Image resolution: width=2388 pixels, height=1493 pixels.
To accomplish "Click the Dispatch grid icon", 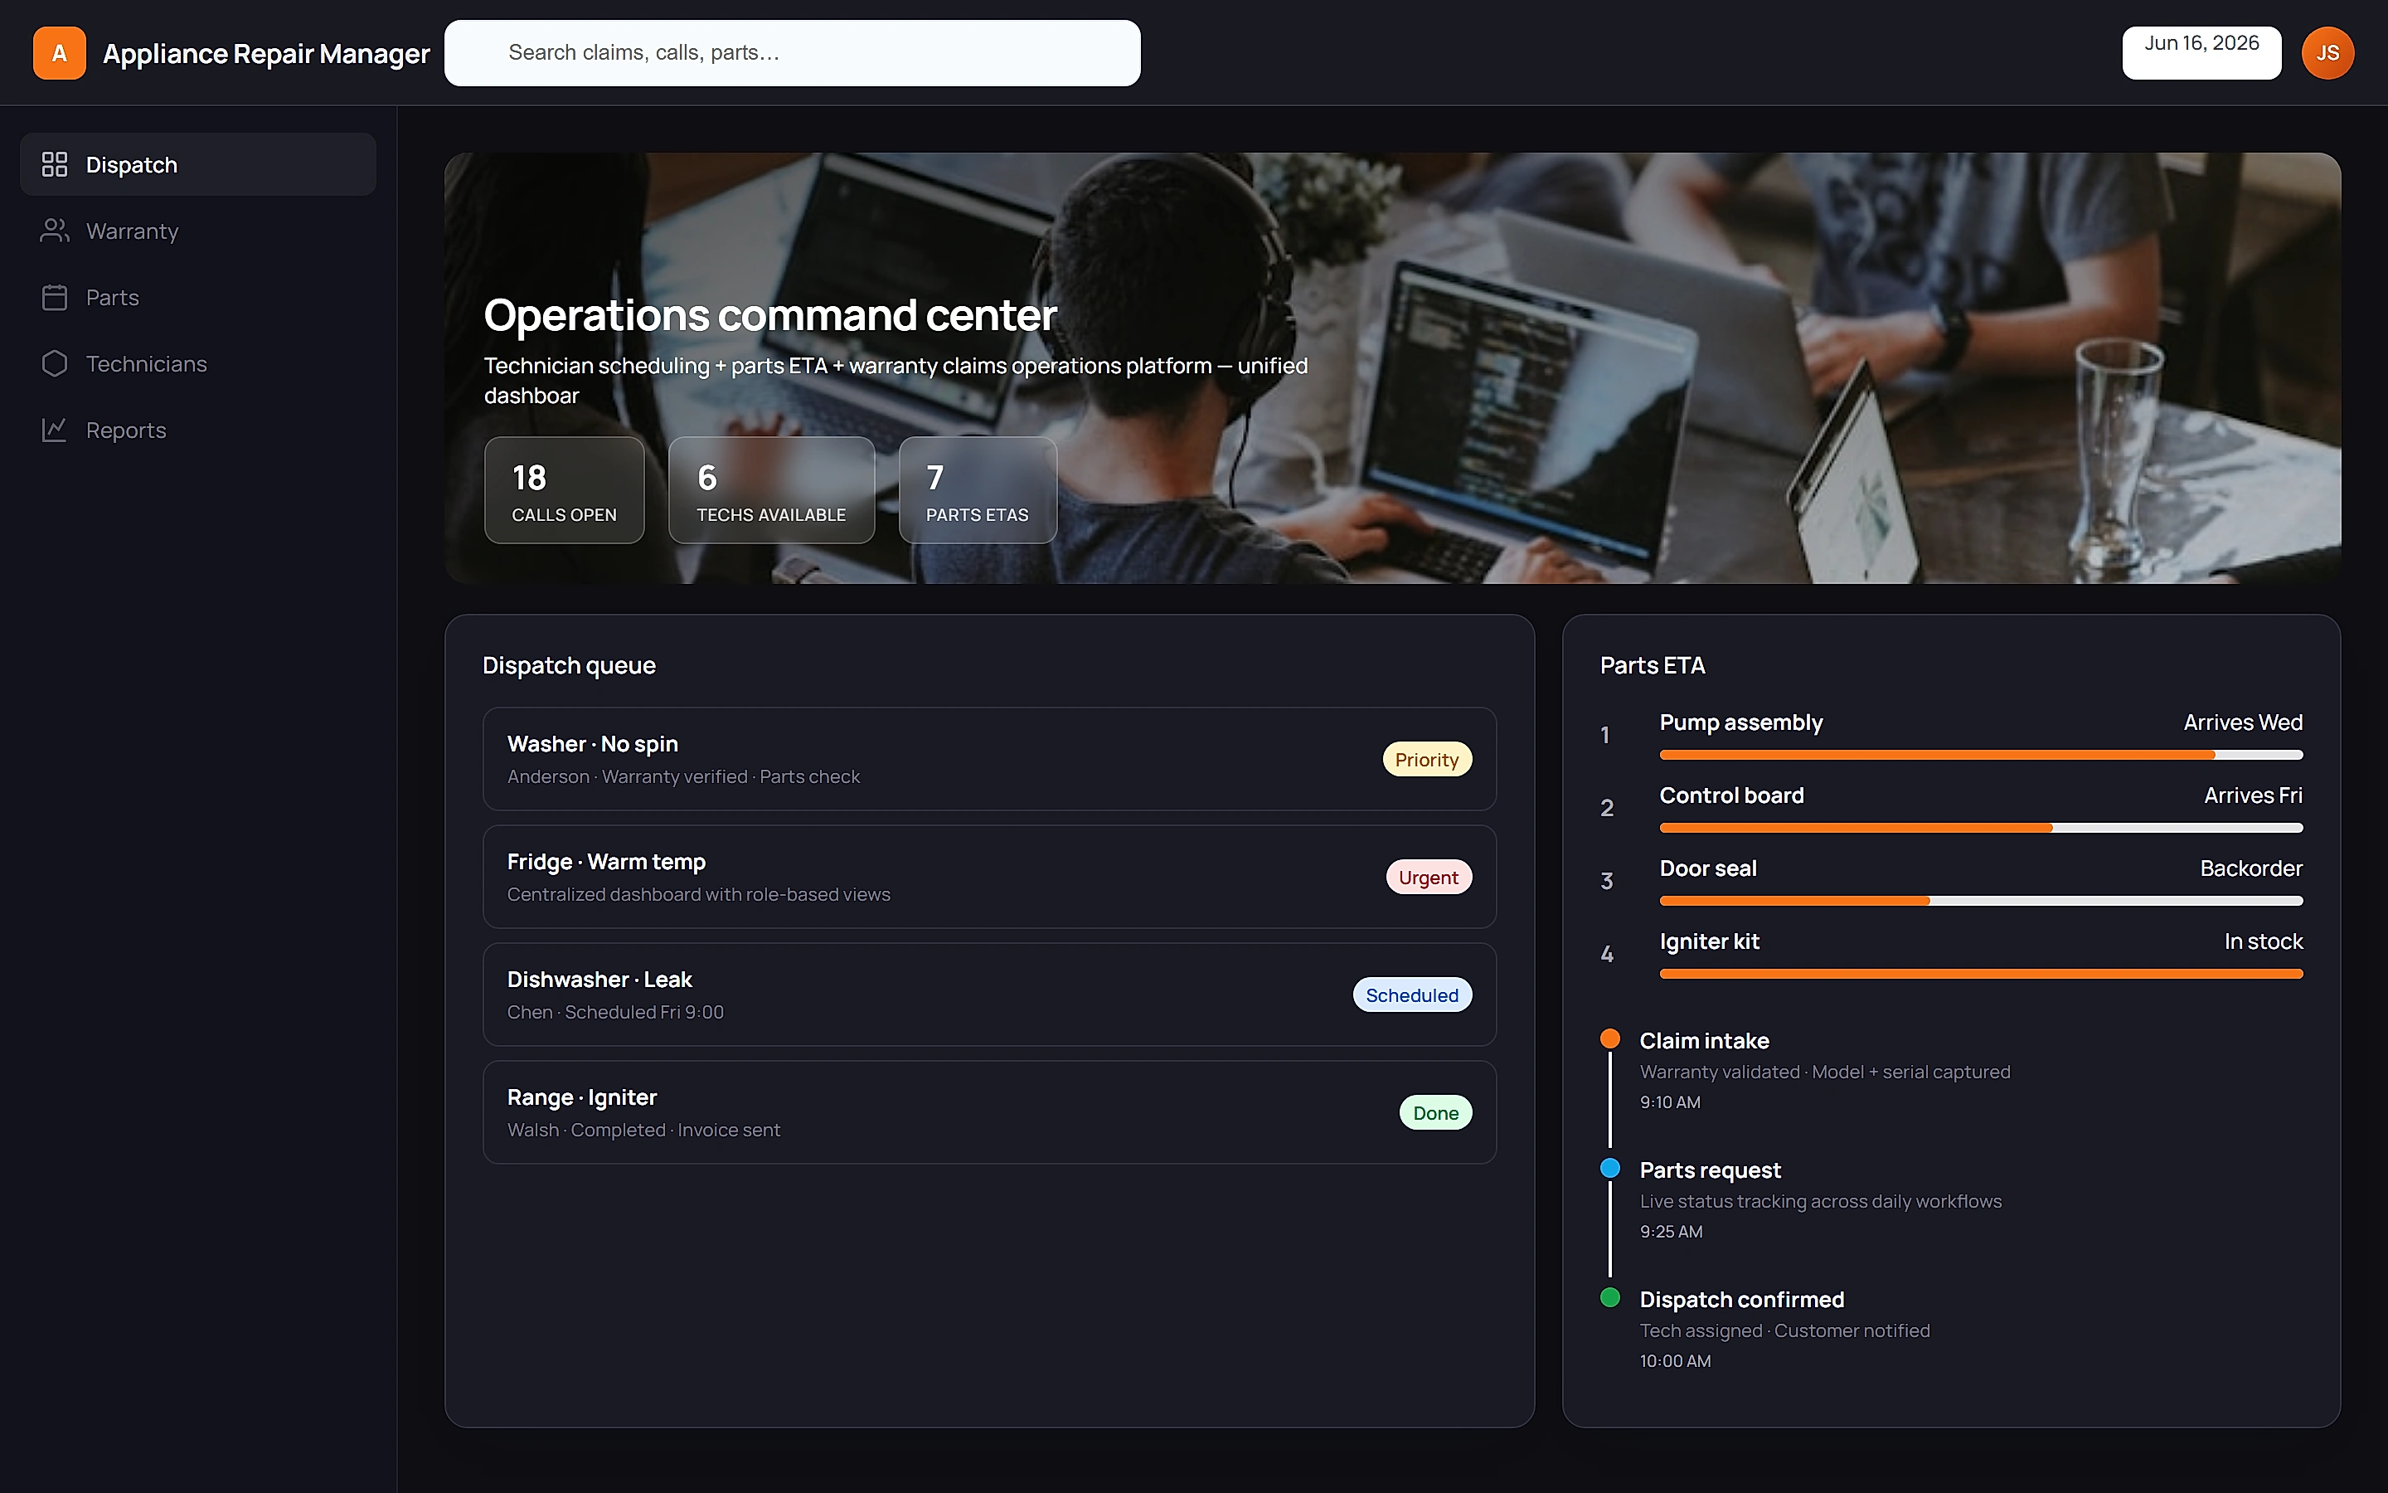I will click(54, 164).
